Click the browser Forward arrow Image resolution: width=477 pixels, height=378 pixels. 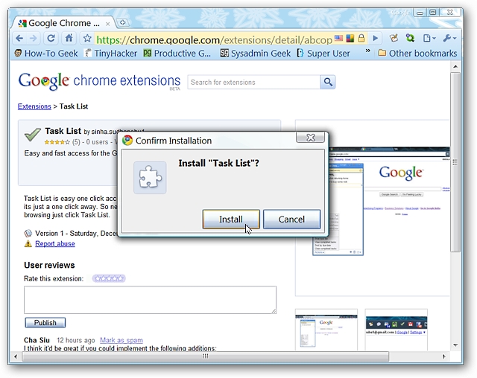pyautogui.click(x=33, y=38)
